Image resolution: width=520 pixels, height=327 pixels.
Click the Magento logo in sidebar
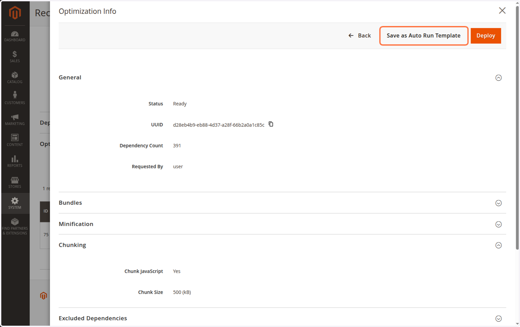15,13
